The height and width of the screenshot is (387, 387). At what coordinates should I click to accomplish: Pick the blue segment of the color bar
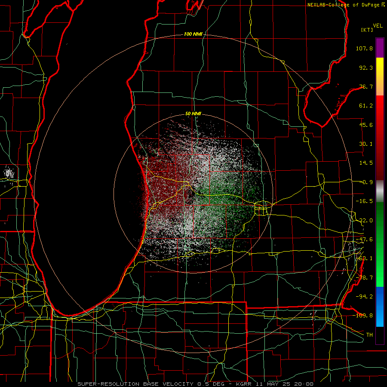pyautogui.click(x=380, y=307)
